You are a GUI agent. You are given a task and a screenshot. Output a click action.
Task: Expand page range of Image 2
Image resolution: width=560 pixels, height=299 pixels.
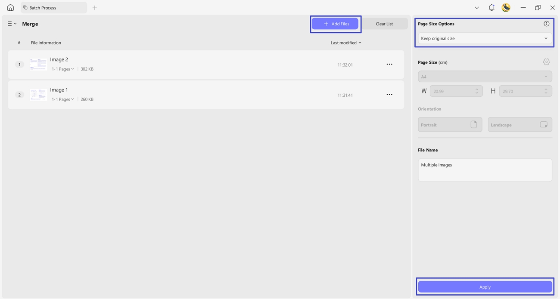coord(63,69)
